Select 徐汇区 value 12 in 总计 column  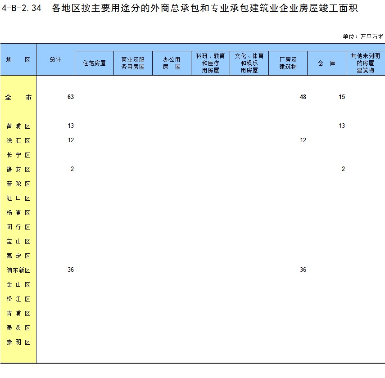[70, 140]
